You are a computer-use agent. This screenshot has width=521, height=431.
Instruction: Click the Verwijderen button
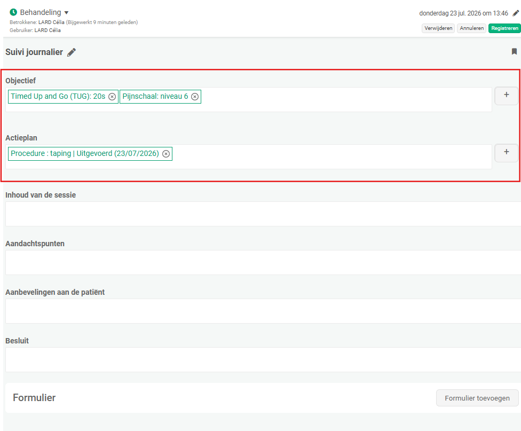pyautogui.click(x=438, y=28)
